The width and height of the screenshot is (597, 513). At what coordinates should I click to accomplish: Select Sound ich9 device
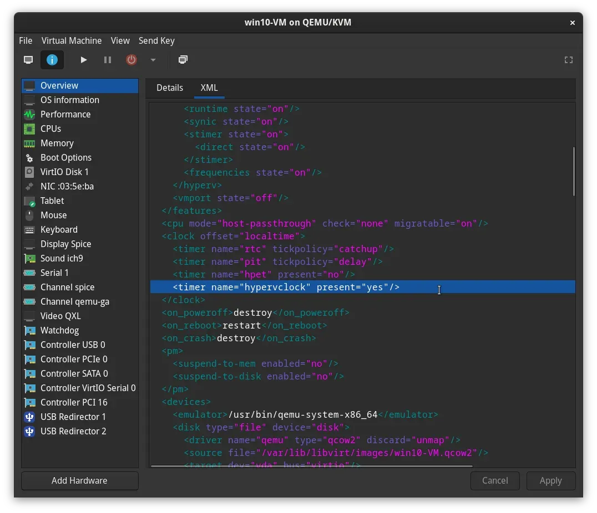tap(80, 259)
